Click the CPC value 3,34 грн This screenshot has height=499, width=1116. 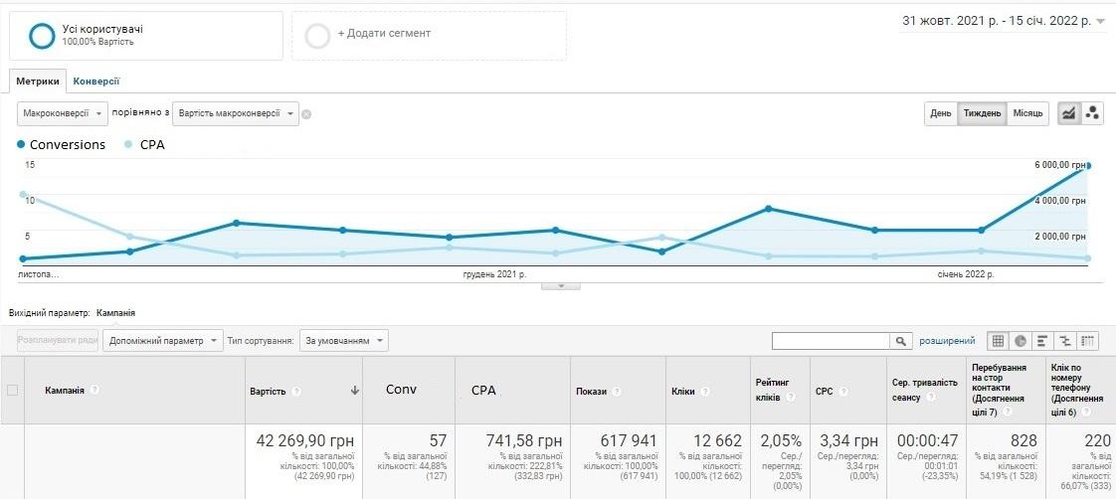848,441
